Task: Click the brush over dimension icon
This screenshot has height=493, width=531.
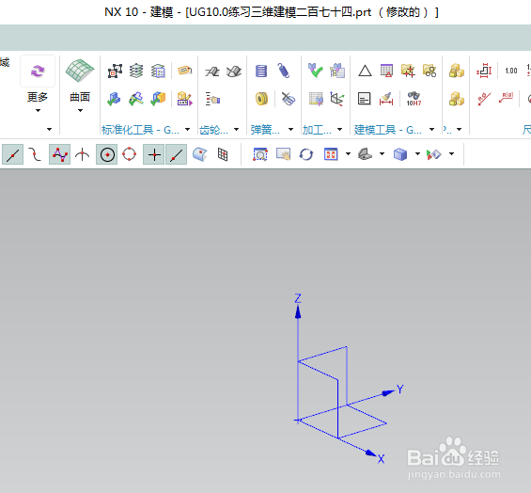Action: 386,99
